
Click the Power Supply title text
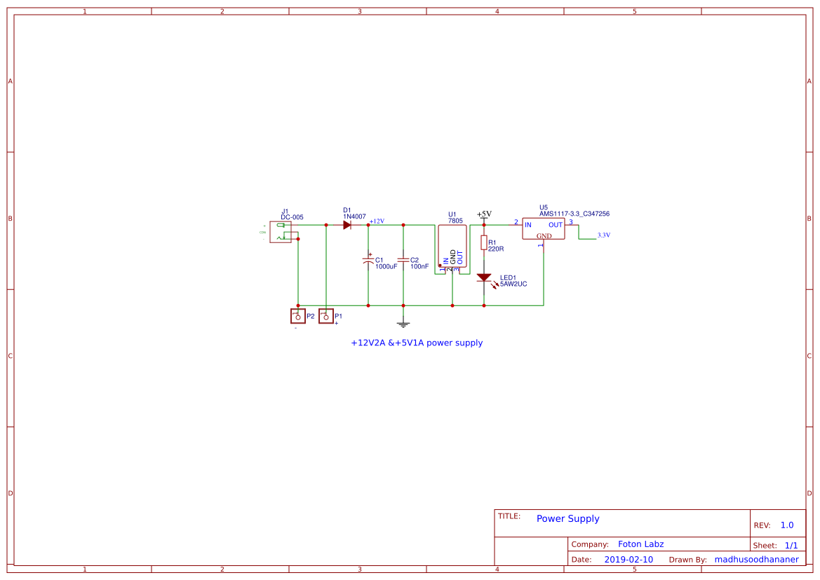568,518
